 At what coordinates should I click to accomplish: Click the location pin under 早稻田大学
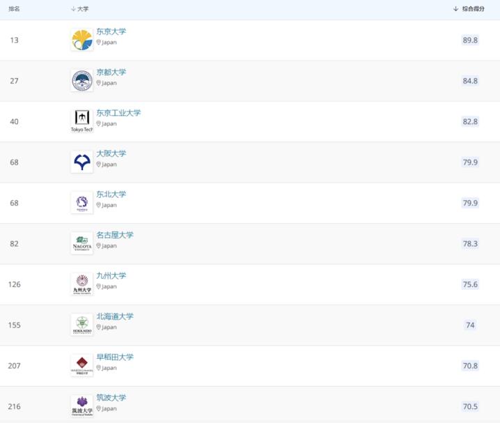[98, 368]
